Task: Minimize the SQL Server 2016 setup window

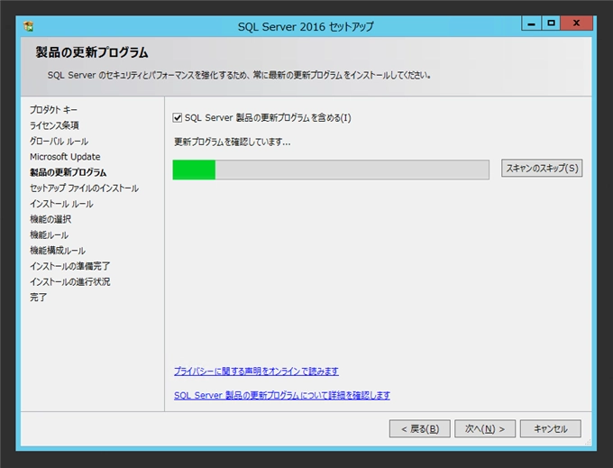Action: (x=531, y=23)
